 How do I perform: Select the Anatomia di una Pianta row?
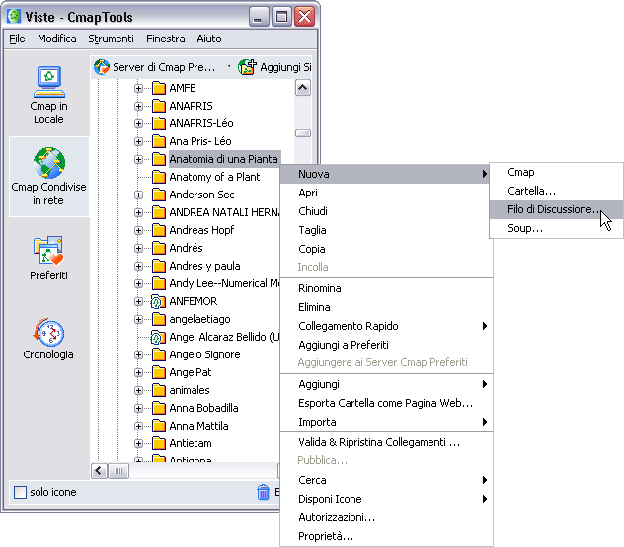[224, 159]
